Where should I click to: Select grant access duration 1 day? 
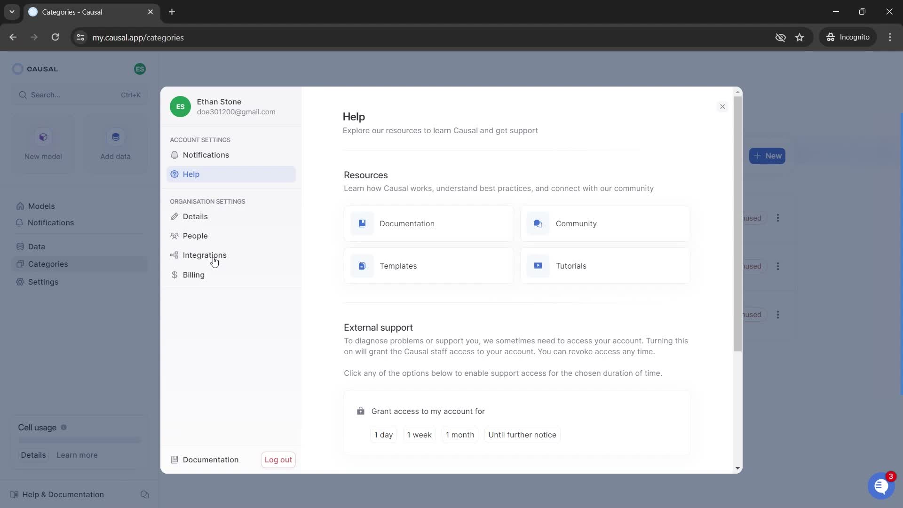[x=384, y=434]
